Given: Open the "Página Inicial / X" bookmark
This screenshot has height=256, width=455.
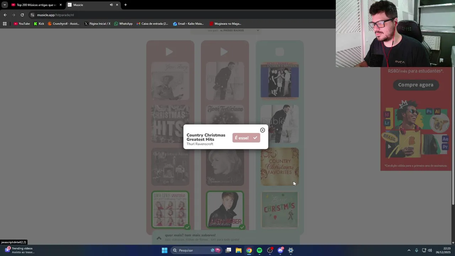Looking at the screenshot, I should (x=97, y=24).
